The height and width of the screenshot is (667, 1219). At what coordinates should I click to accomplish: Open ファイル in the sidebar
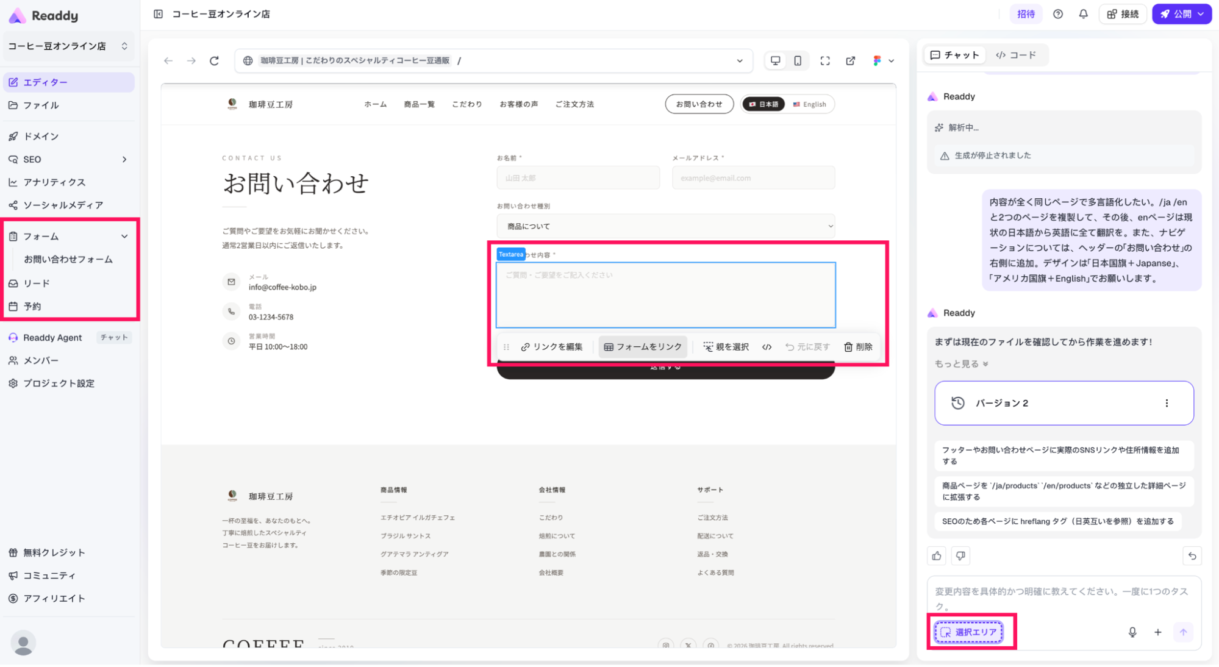tap(68, 105)
